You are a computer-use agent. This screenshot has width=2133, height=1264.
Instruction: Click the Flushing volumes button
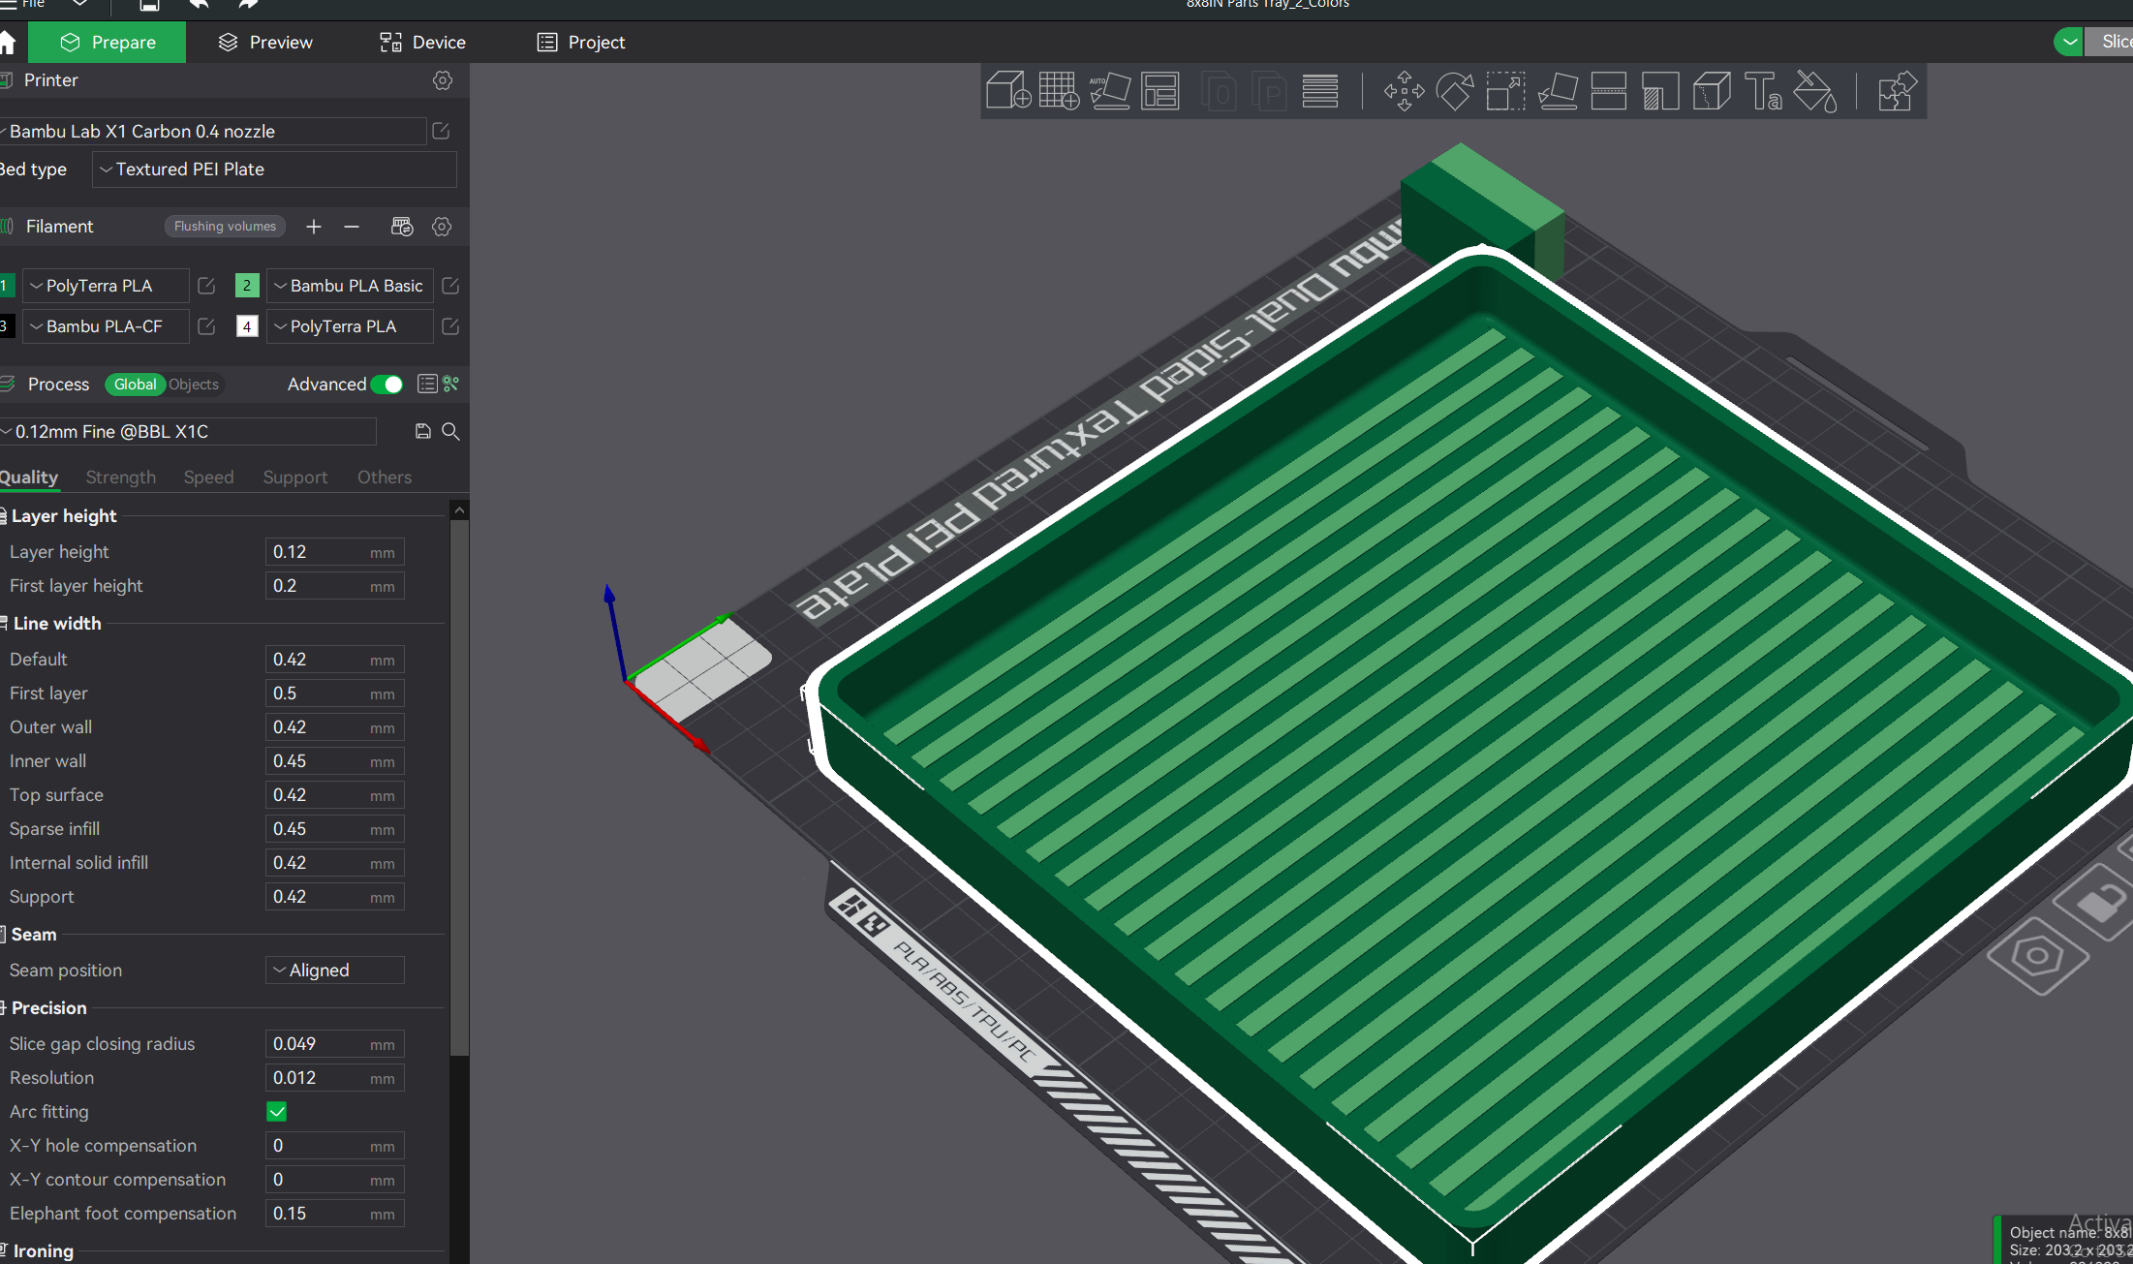(225, 227)
